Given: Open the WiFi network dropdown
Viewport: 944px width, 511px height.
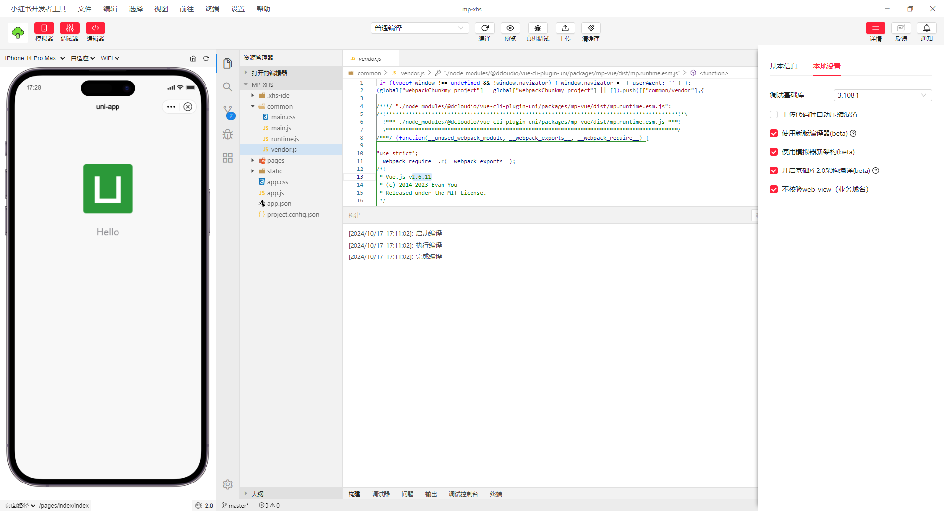Looking at the screenshot, I should click(110, 58).
